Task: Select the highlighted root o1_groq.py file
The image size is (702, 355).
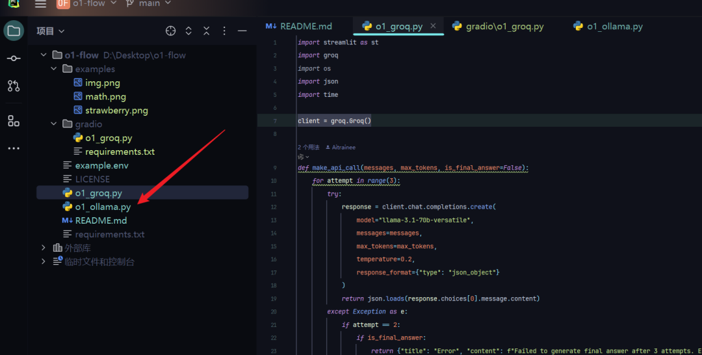Action: coord(142,193)
